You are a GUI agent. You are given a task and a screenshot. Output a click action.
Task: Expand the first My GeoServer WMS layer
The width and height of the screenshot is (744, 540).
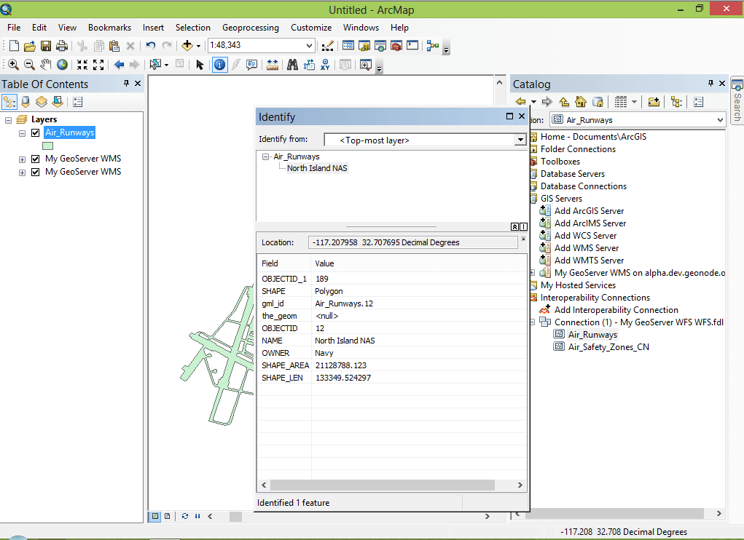pyautogui.click(x=22, y=159)
